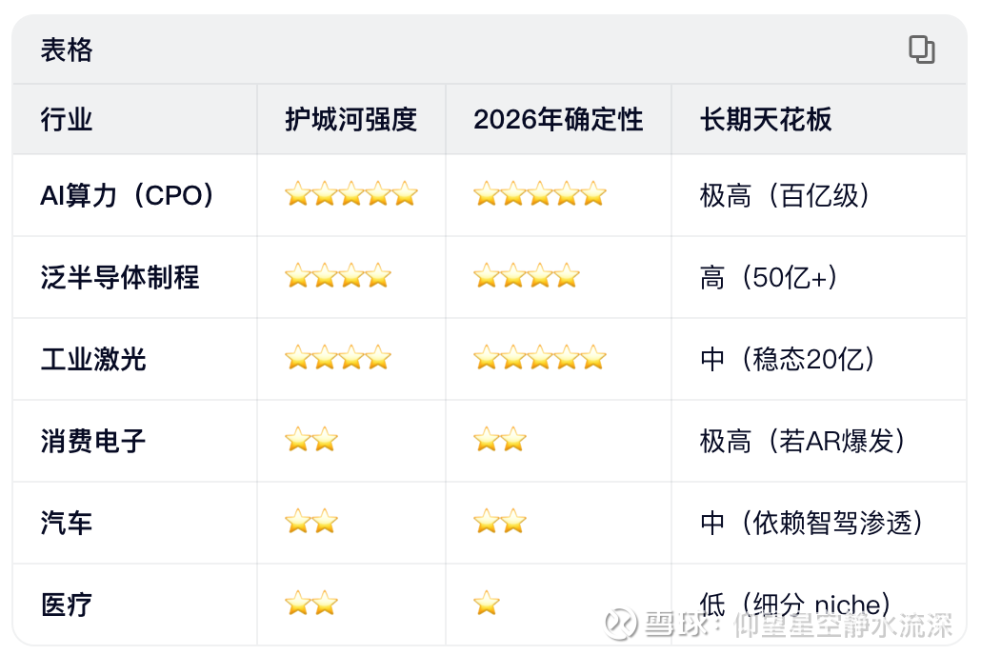Click AI算力 moat strength five-star rating
Image resolution: width=981 pixels, height=655 pixels.
tap(350, 195)
